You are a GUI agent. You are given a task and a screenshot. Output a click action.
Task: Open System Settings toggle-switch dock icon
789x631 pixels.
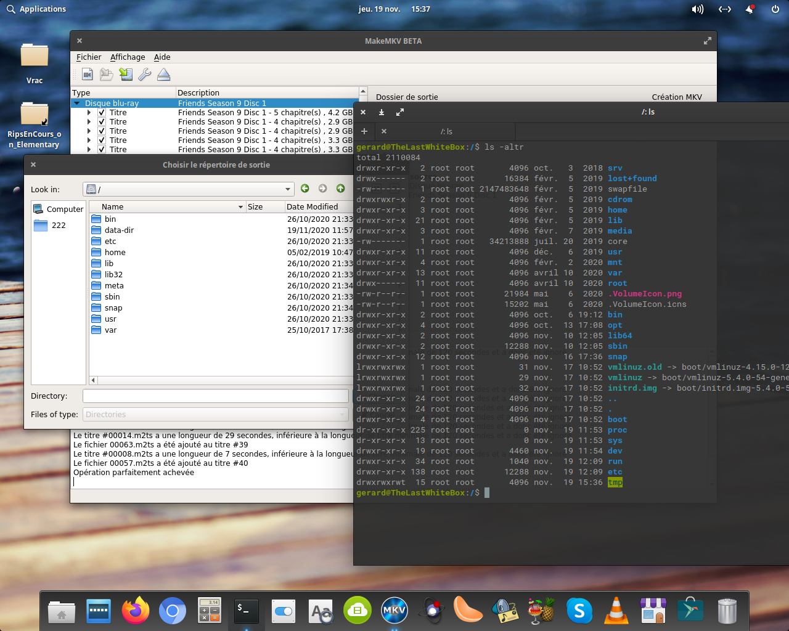pyautogui.click(x=284, y=611)
